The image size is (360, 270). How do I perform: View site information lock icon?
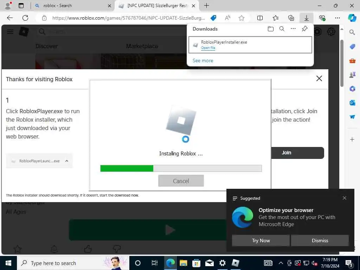pos(44,18)
